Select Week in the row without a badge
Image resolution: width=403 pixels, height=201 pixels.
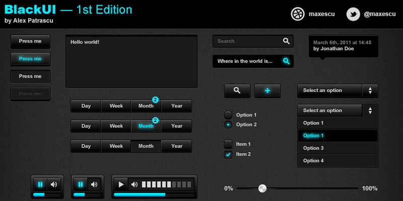(x=116, y=146)
